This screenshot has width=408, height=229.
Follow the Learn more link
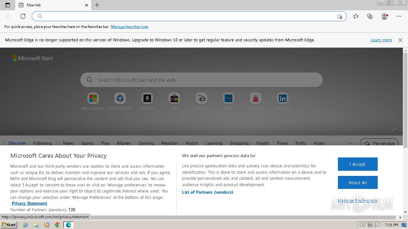pos(381,40)
